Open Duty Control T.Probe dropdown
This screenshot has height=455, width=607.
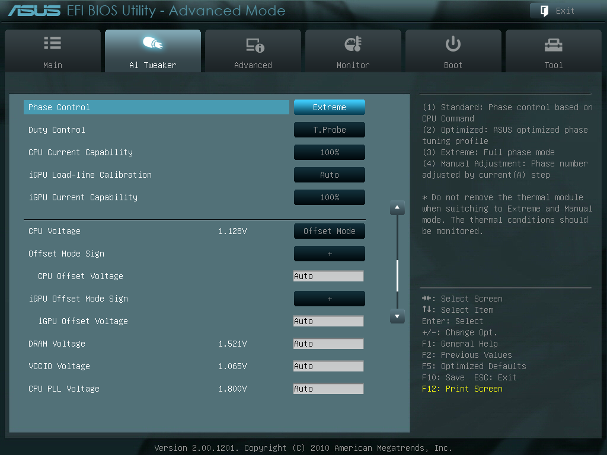tap(330, 130)
